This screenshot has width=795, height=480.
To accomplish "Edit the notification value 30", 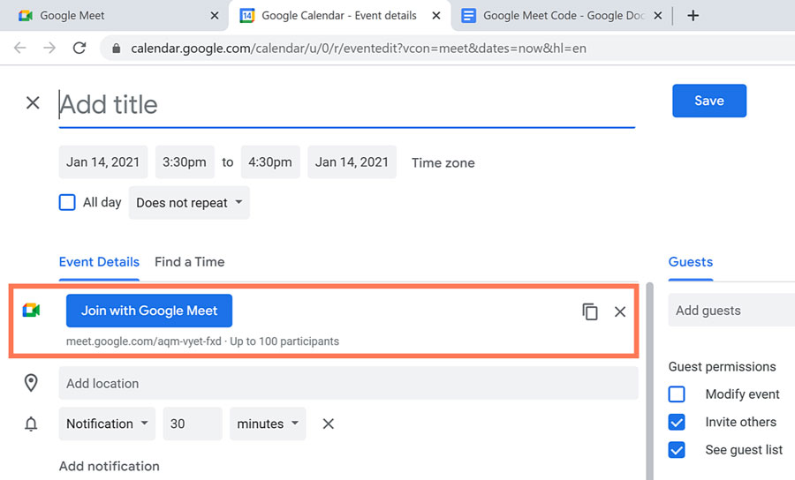I will (x=193, y=424).
